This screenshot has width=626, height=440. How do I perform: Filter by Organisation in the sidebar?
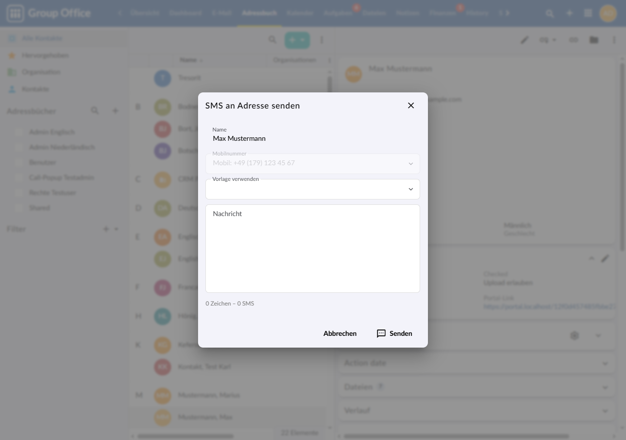point(64,72)
